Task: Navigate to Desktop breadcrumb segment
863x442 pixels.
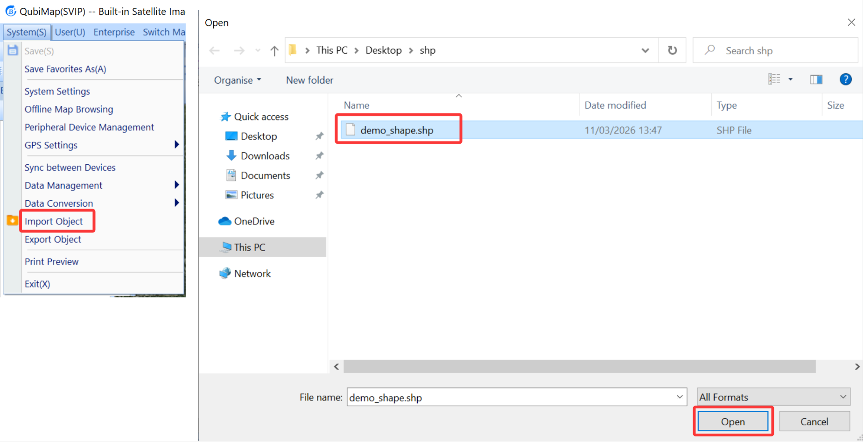Action: pos(384,50)
